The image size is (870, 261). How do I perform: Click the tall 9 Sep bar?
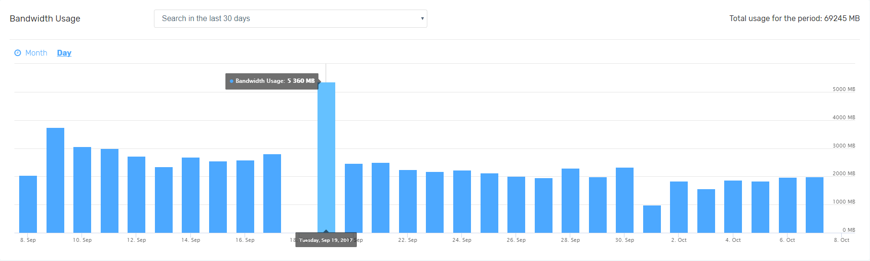(x=55, y=181)
